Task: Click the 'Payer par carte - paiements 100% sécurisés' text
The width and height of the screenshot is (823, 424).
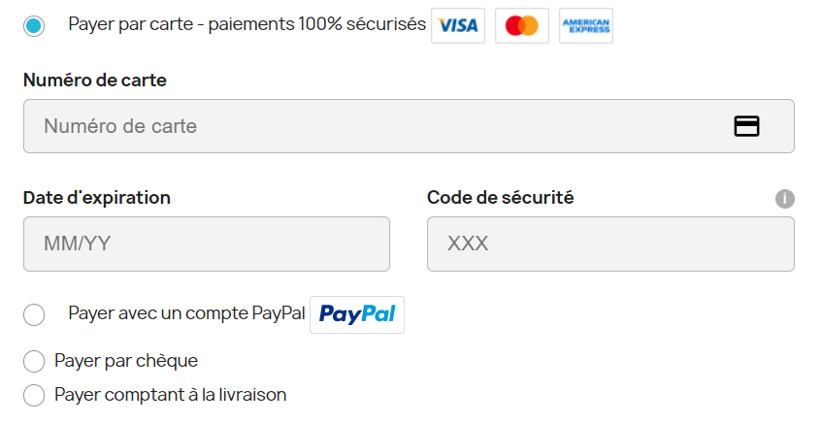Action: tap(247, 24)
